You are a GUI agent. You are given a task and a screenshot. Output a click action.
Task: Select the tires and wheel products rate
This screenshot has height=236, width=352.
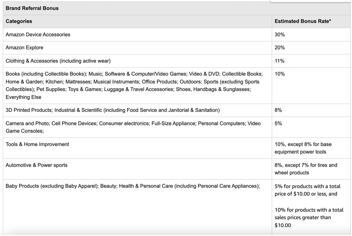pos(306,169)
